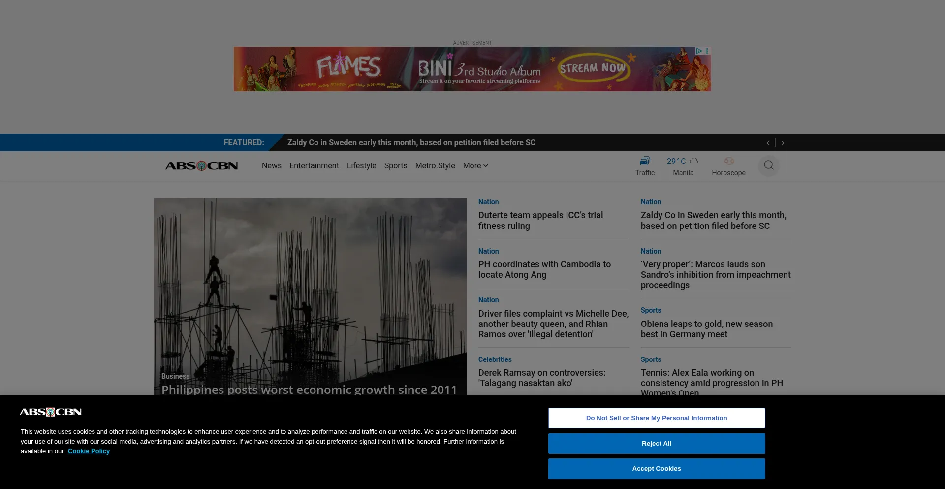This screenshot has height=489, width=945.
Task: Click the BINI Flames album banner ad
Action: coord(472,69)
